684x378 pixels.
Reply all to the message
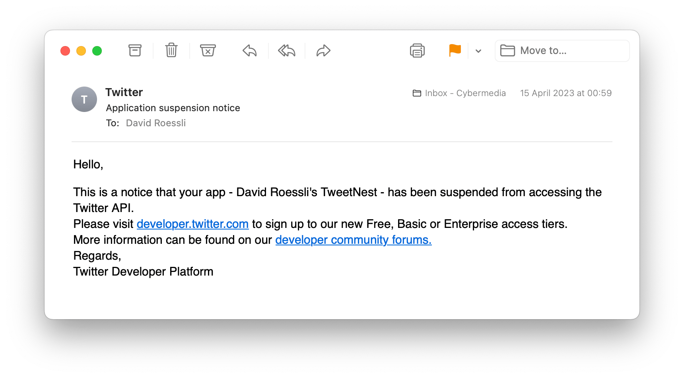click(287, 51)
